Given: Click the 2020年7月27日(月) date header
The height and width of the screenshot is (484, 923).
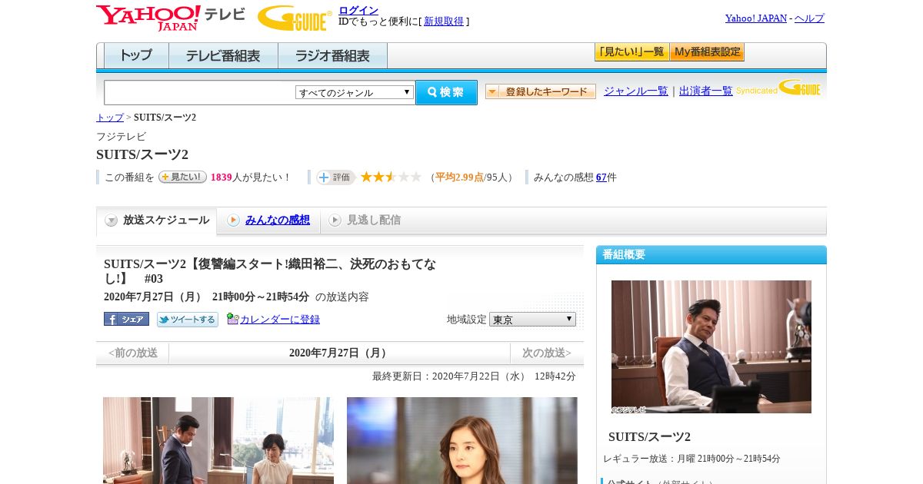Looking at the screenshot, I should pyautogui.click(x=340, y=353).
